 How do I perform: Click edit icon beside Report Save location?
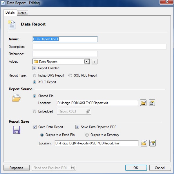(152, 143)
